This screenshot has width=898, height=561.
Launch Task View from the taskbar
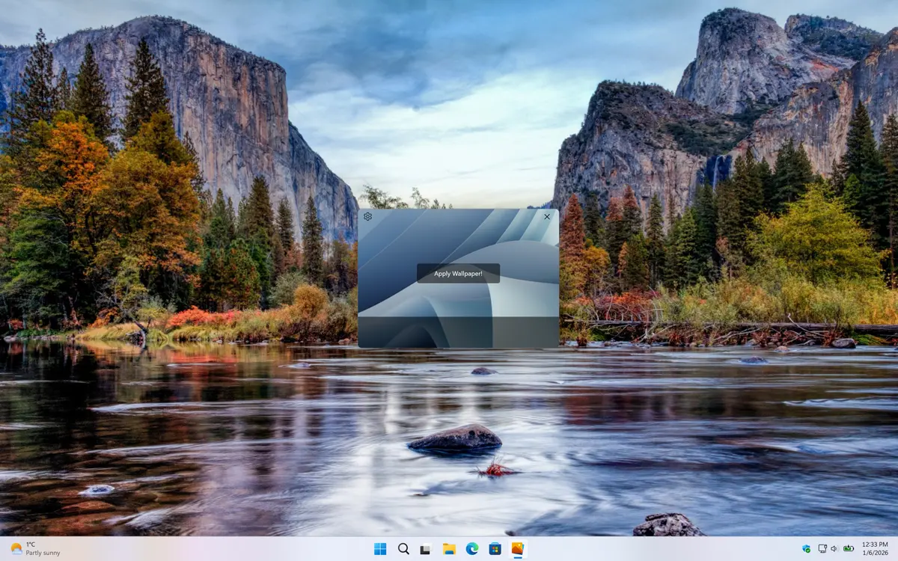tap(426, 549)
